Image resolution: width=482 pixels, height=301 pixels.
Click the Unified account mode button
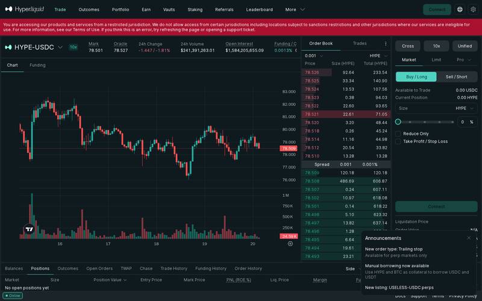[x=465, y=46]
